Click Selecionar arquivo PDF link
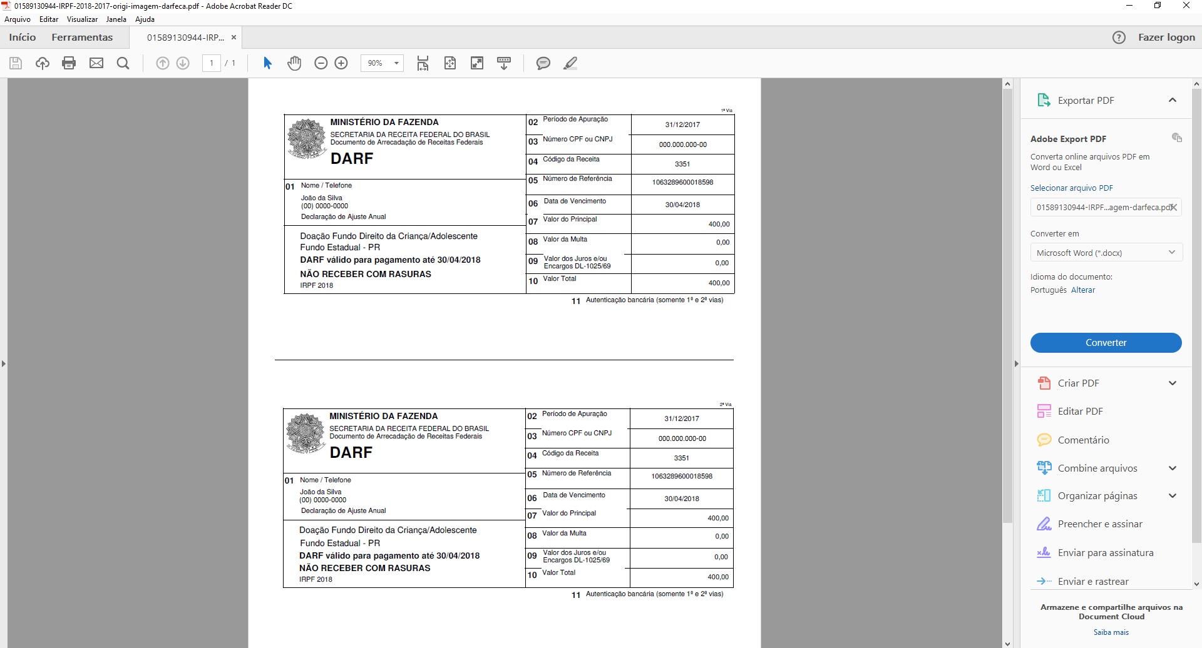This screenshot has width=1202, height=648. [x=1072, y=188]
